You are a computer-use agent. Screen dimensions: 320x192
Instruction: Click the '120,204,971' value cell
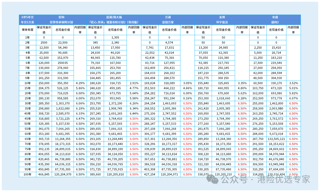tap(169, 174)
